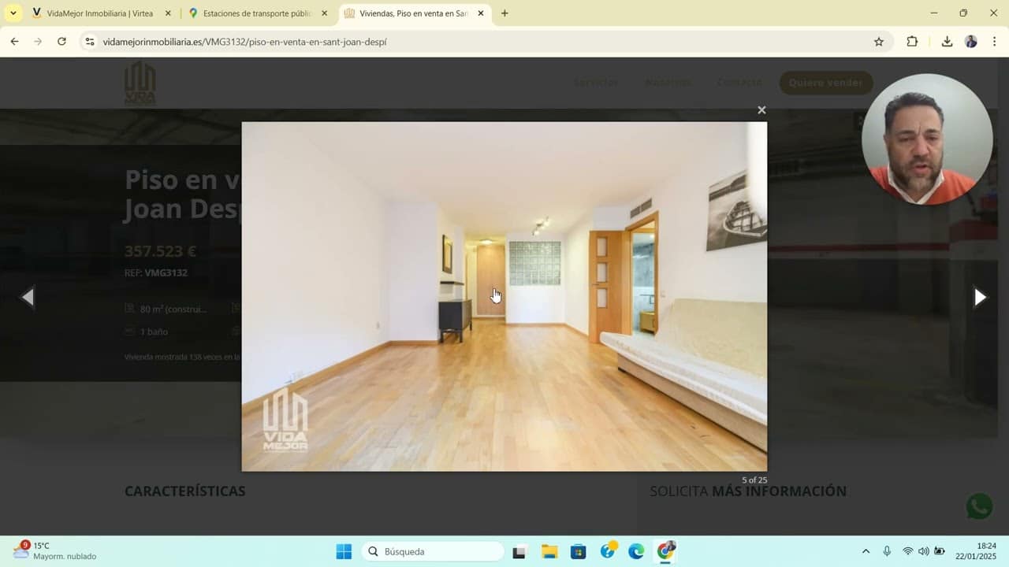Screen dimensions: 1009x567
Task: Close the photo lightbox with the X
Action: pos(761,110)
